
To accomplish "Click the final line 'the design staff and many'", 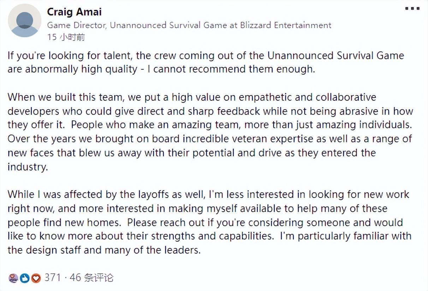I will coord(104,250).
